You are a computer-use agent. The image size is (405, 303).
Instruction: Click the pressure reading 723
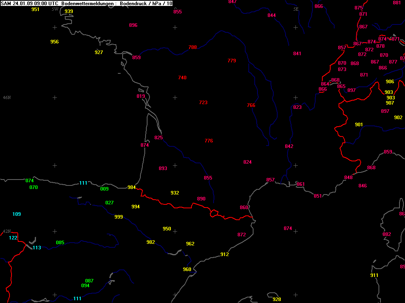203,103
